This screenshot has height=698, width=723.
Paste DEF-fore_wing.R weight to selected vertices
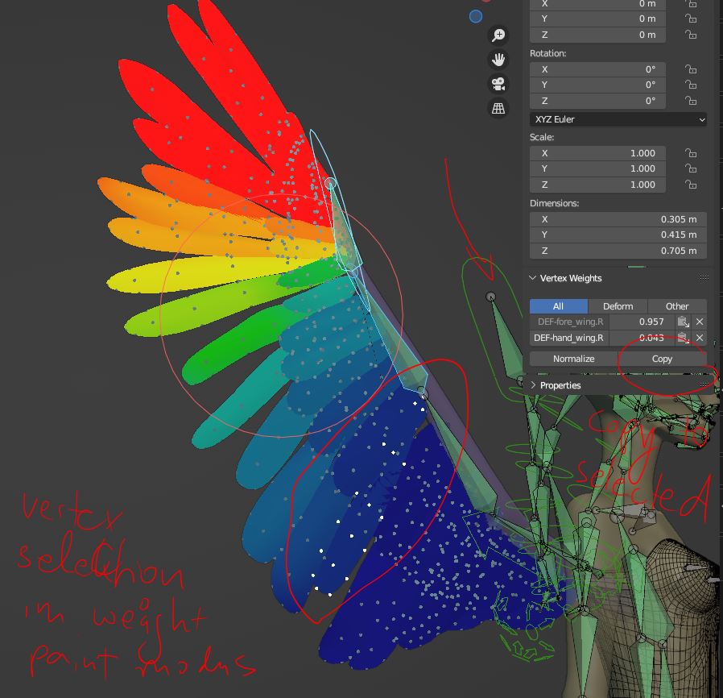tap(683, 322)
